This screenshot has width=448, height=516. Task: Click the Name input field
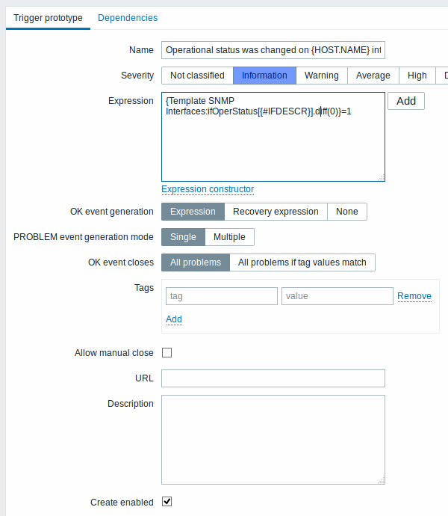point(273,50)
